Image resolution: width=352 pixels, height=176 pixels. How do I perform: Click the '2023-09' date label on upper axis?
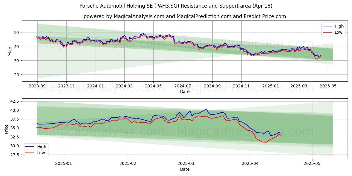[37, 86]
